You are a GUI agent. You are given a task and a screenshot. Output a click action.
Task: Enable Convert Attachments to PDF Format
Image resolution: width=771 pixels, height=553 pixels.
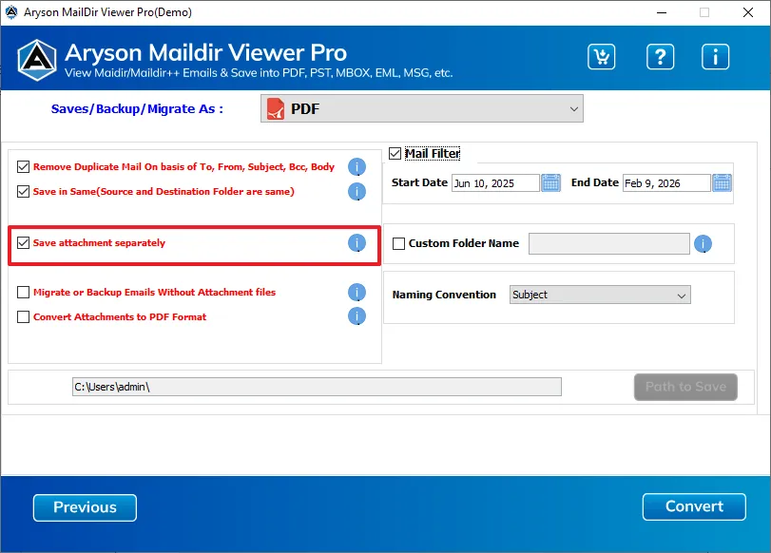point(23,317)
